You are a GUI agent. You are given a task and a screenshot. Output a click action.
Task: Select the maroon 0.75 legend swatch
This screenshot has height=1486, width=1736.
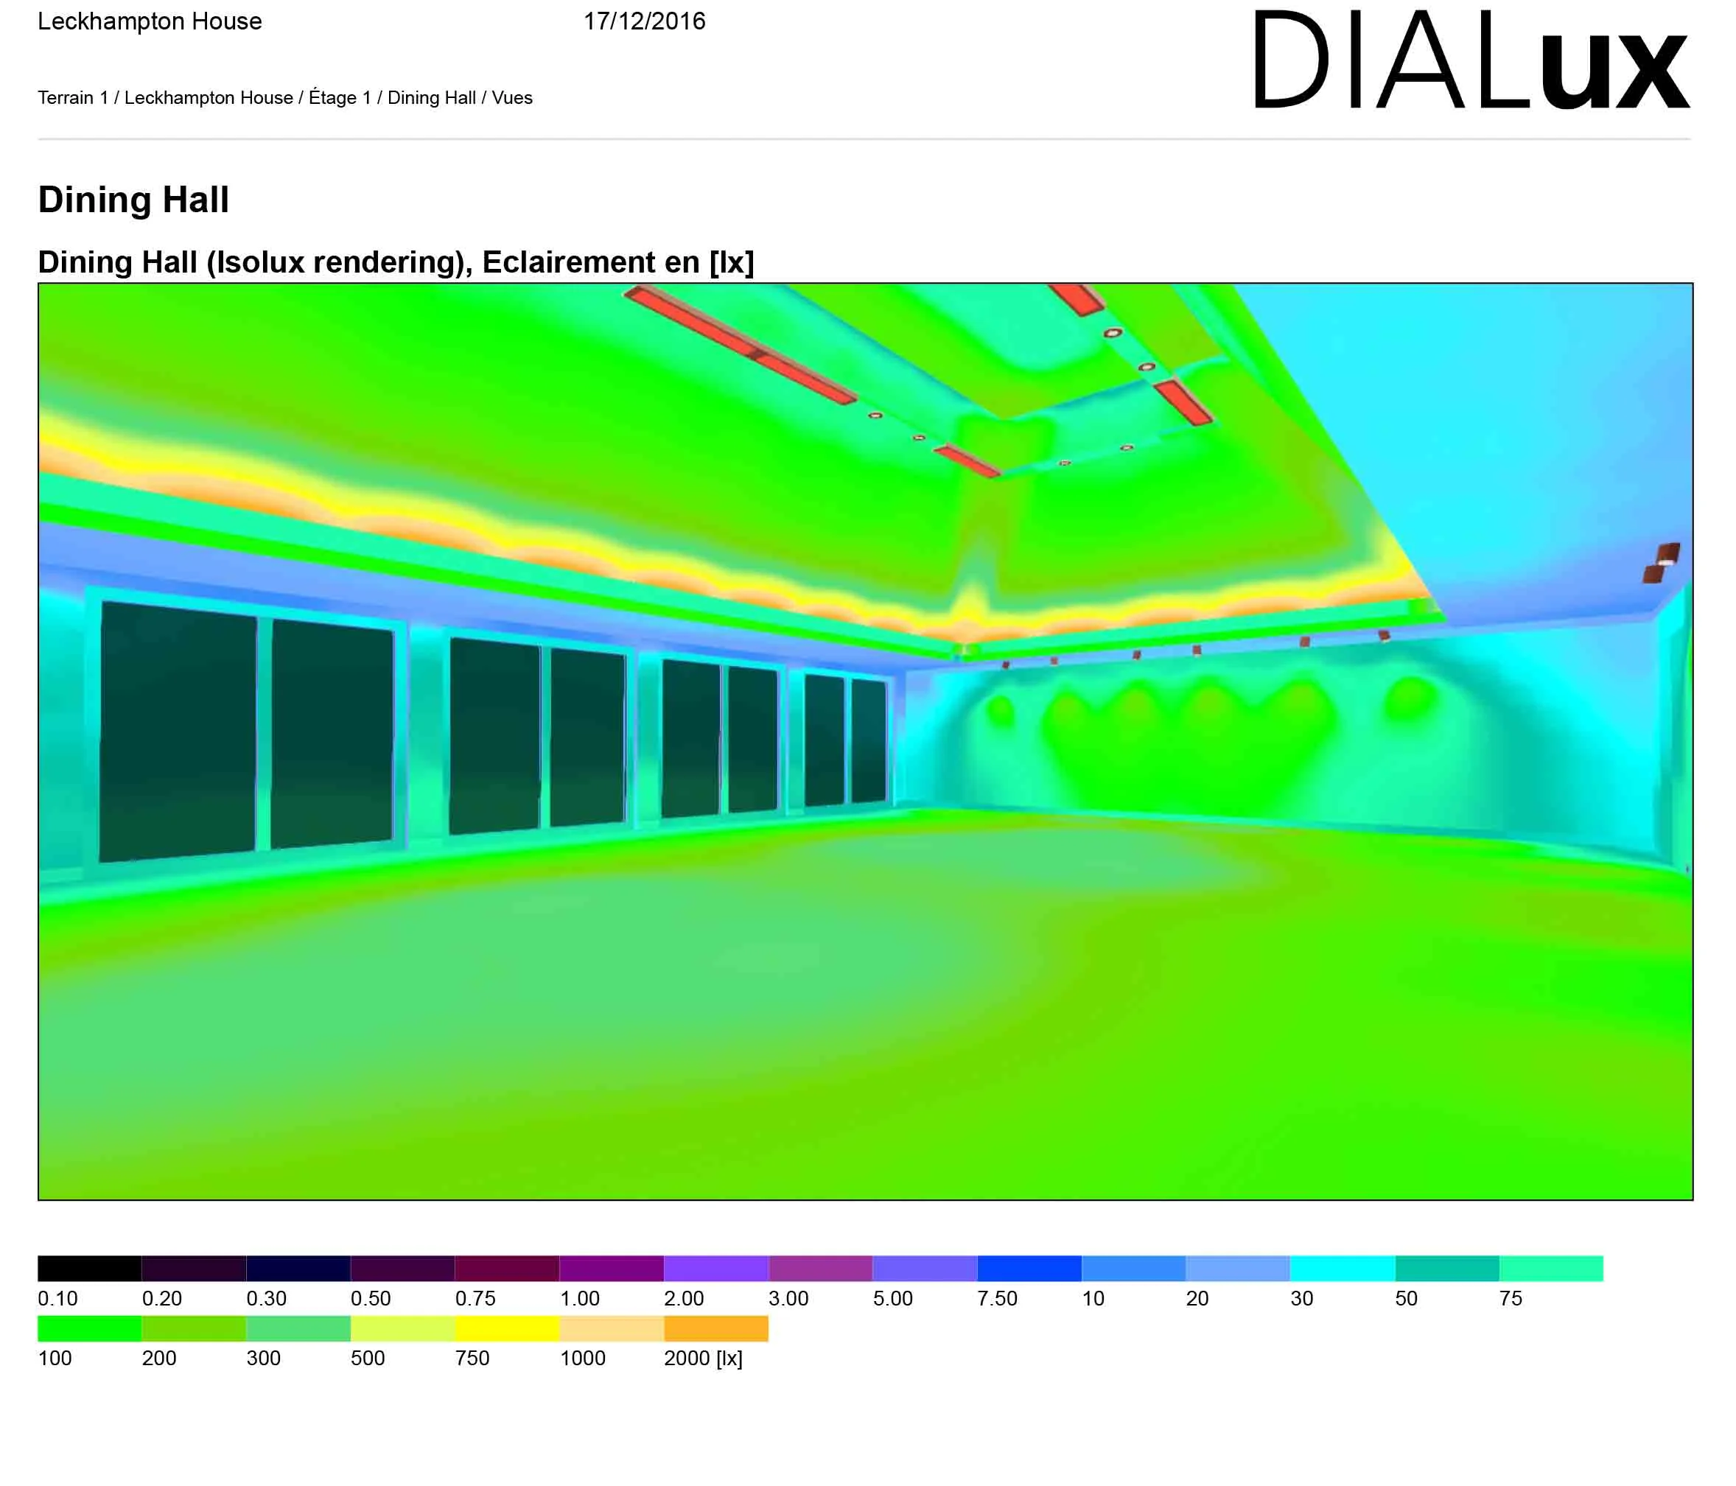(507, 1268)
